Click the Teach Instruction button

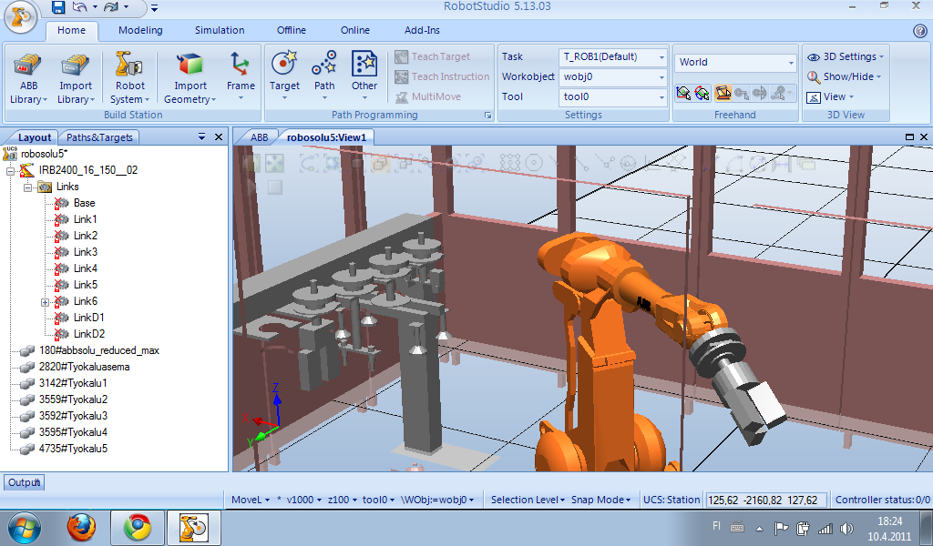click(442, 76)
